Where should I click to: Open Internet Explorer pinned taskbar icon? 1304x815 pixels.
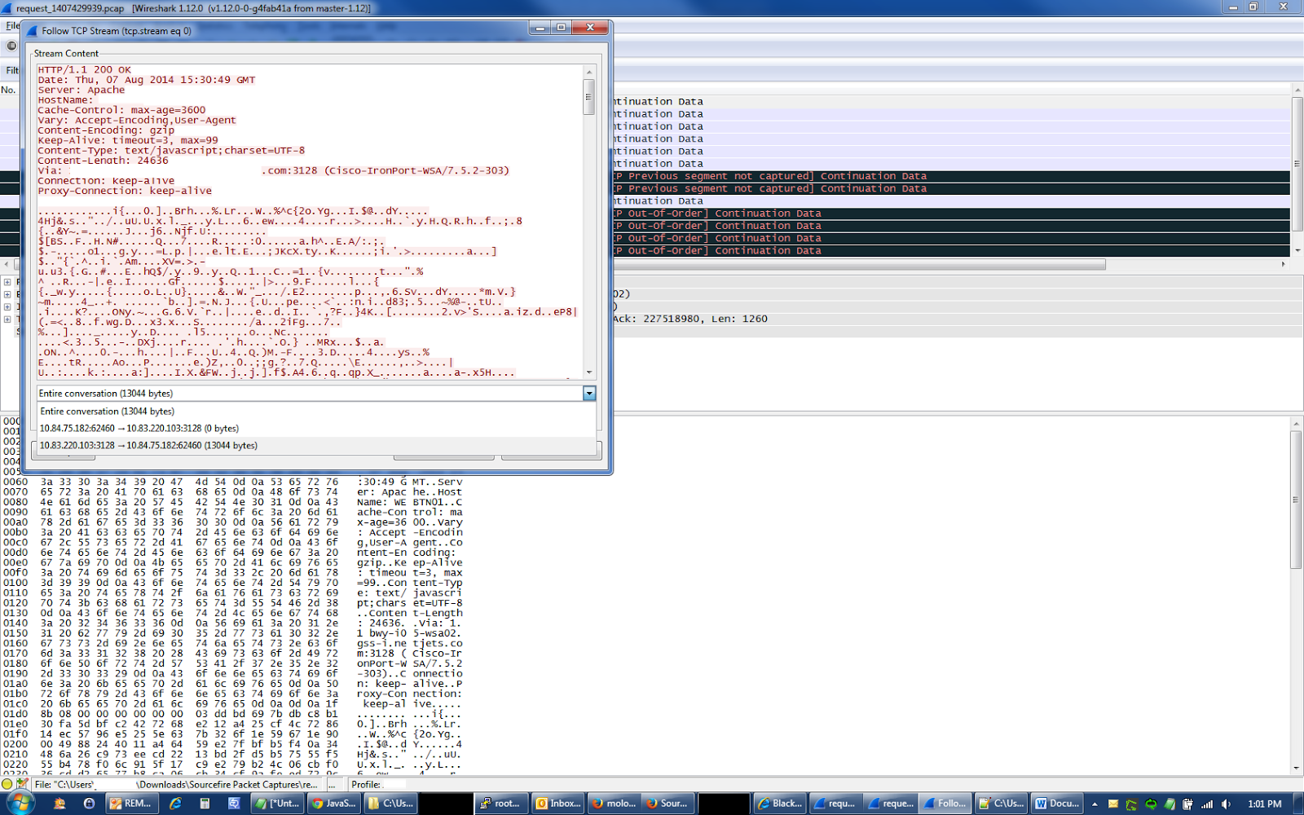coord(175,803)
